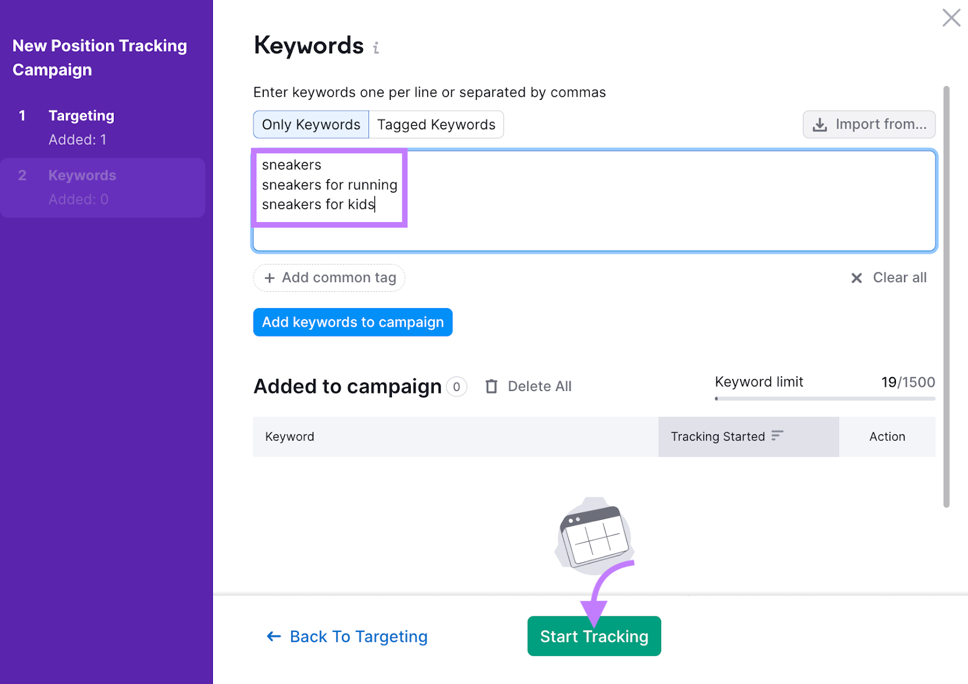Click Start Tracking
The width and height of the screenshot is (968, 684).
coord(594,636)
